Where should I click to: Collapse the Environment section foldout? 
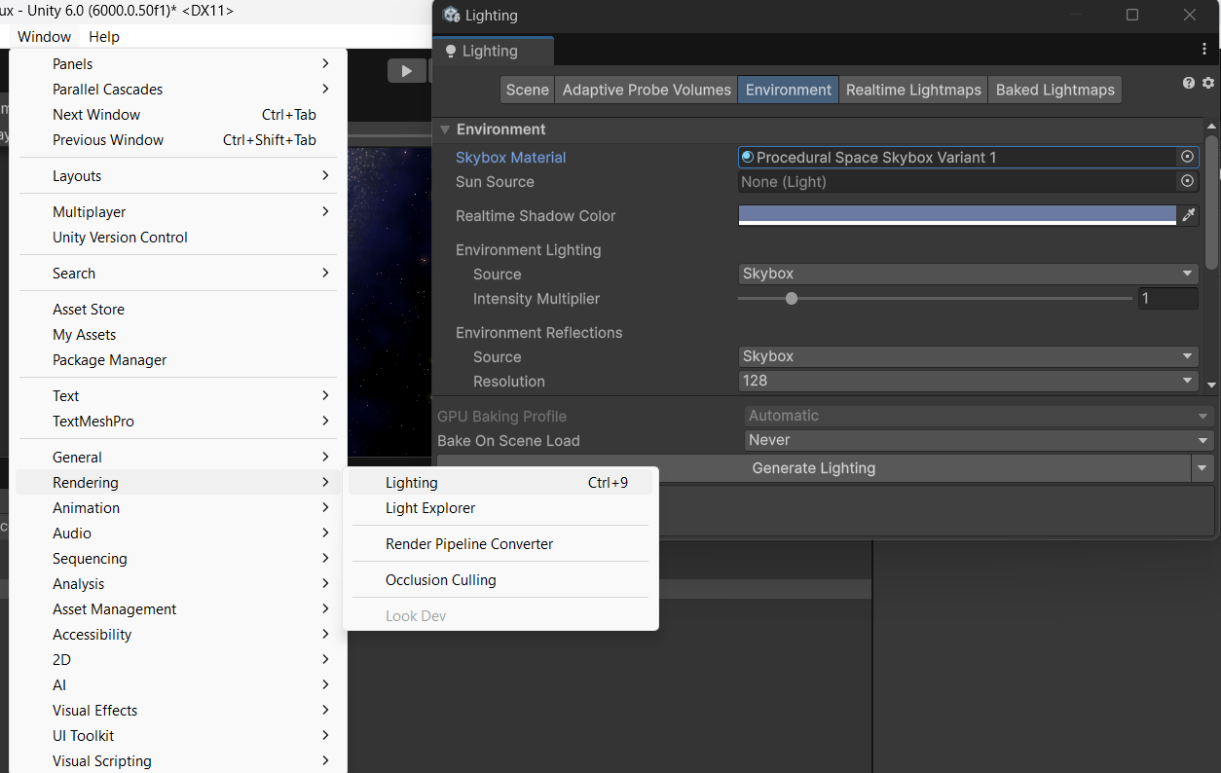(445, 129)
